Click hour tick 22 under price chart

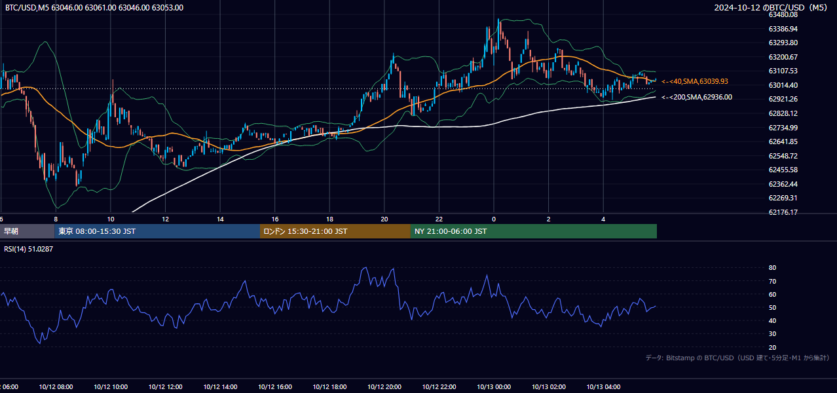tap(439, 219)
